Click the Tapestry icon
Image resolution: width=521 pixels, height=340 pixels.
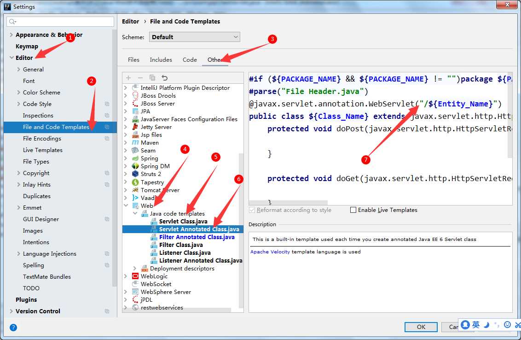pos(135,182)
